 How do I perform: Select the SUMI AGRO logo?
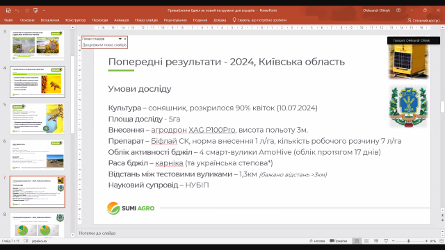click(131, 208)
